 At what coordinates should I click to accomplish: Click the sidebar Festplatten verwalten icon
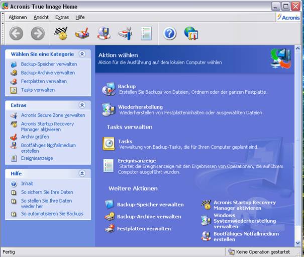click(x=14, y=82)
